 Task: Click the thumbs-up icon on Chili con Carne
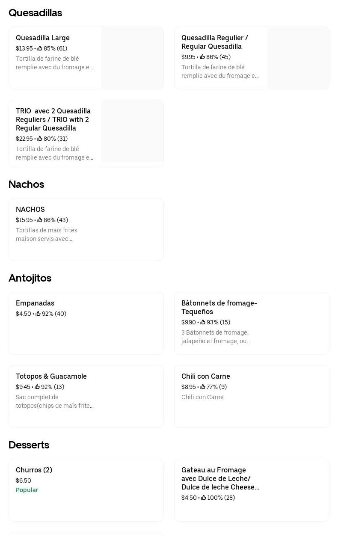click(x=203, y=387)
